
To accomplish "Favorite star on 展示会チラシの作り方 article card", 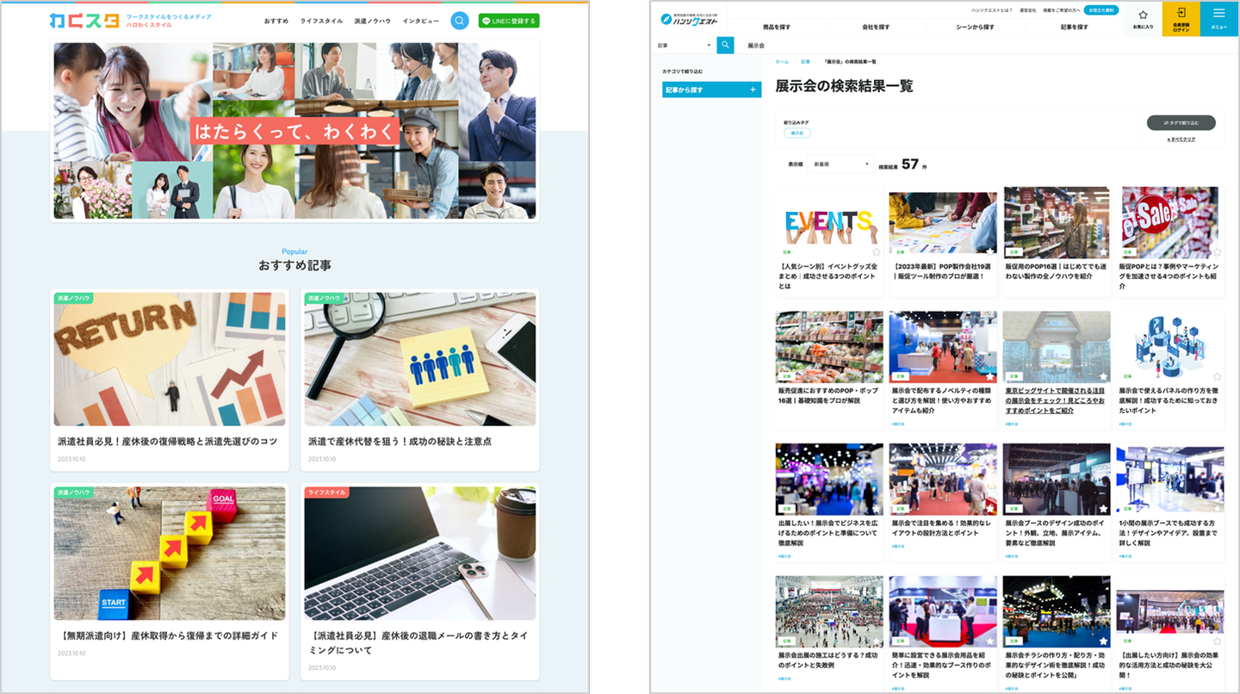I will tap(1104, 641).
